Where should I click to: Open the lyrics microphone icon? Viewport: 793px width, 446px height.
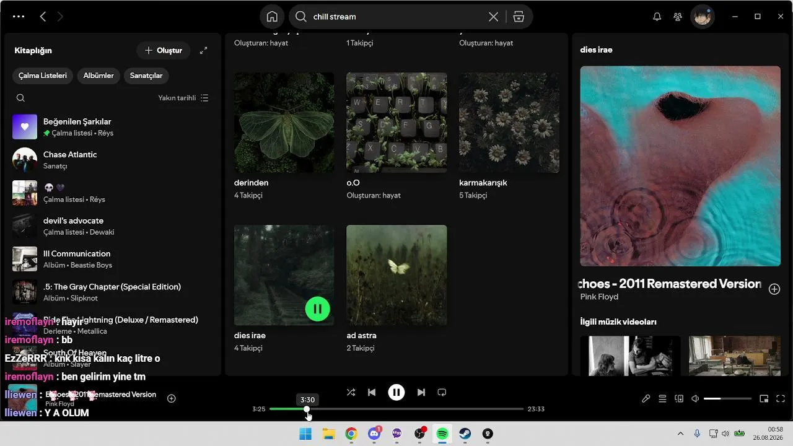tap(646, 399)
